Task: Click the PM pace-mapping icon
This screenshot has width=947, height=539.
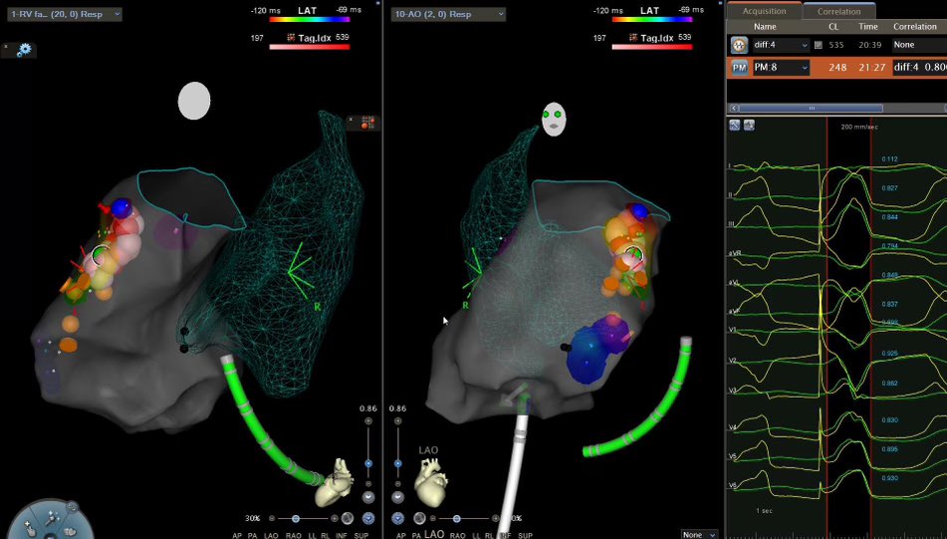Action: click(739, 68)
